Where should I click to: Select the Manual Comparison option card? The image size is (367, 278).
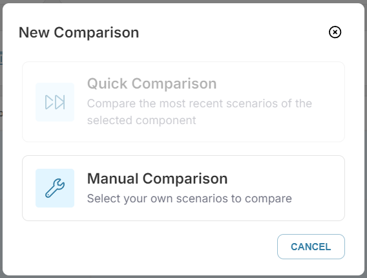183,188
